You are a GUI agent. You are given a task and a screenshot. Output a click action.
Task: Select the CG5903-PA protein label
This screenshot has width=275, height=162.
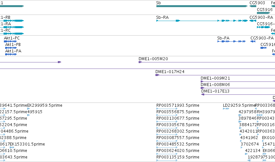click(x=262, y=38)
